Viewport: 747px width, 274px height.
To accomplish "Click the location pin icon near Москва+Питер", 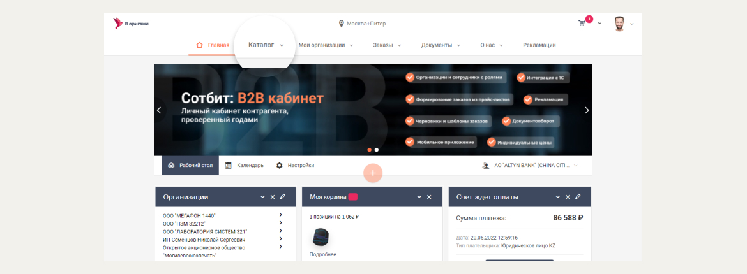I will [341, 24].
